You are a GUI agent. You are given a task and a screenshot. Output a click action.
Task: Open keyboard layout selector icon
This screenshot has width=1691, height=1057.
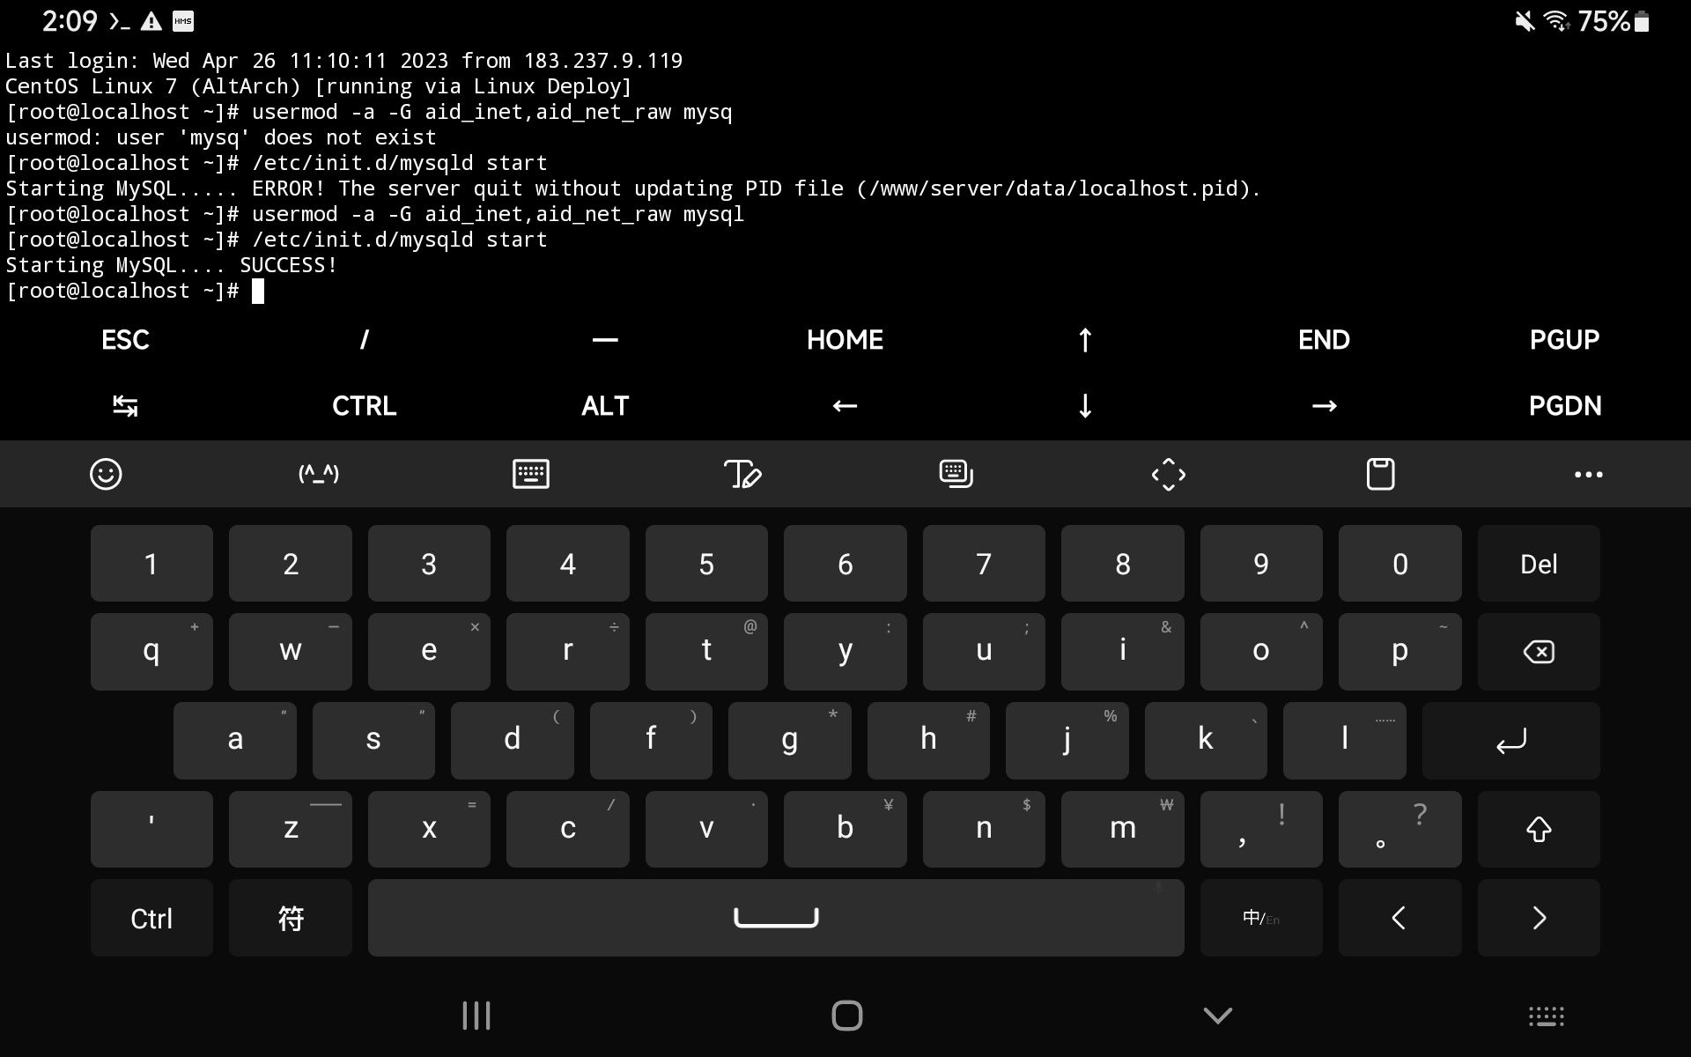tap(531, 475)
